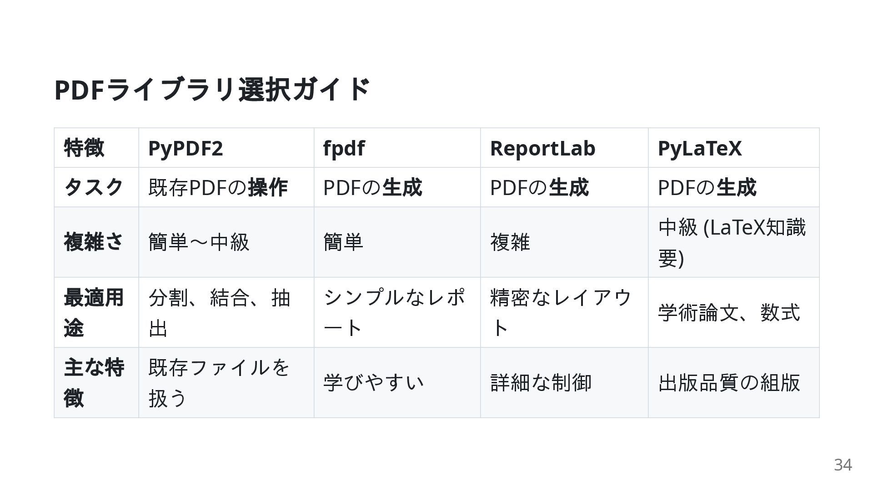
Task: Select the 中級 (LaTeX知識要) cell
Action: [731, 242]
